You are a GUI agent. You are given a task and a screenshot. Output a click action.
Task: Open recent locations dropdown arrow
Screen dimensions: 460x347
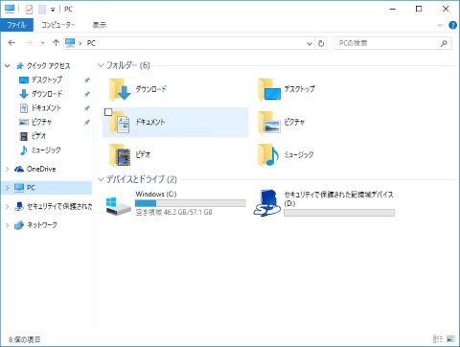point(43,43)
